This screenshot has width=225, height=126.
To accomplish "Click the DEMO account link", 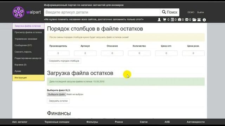I will 191,13.
